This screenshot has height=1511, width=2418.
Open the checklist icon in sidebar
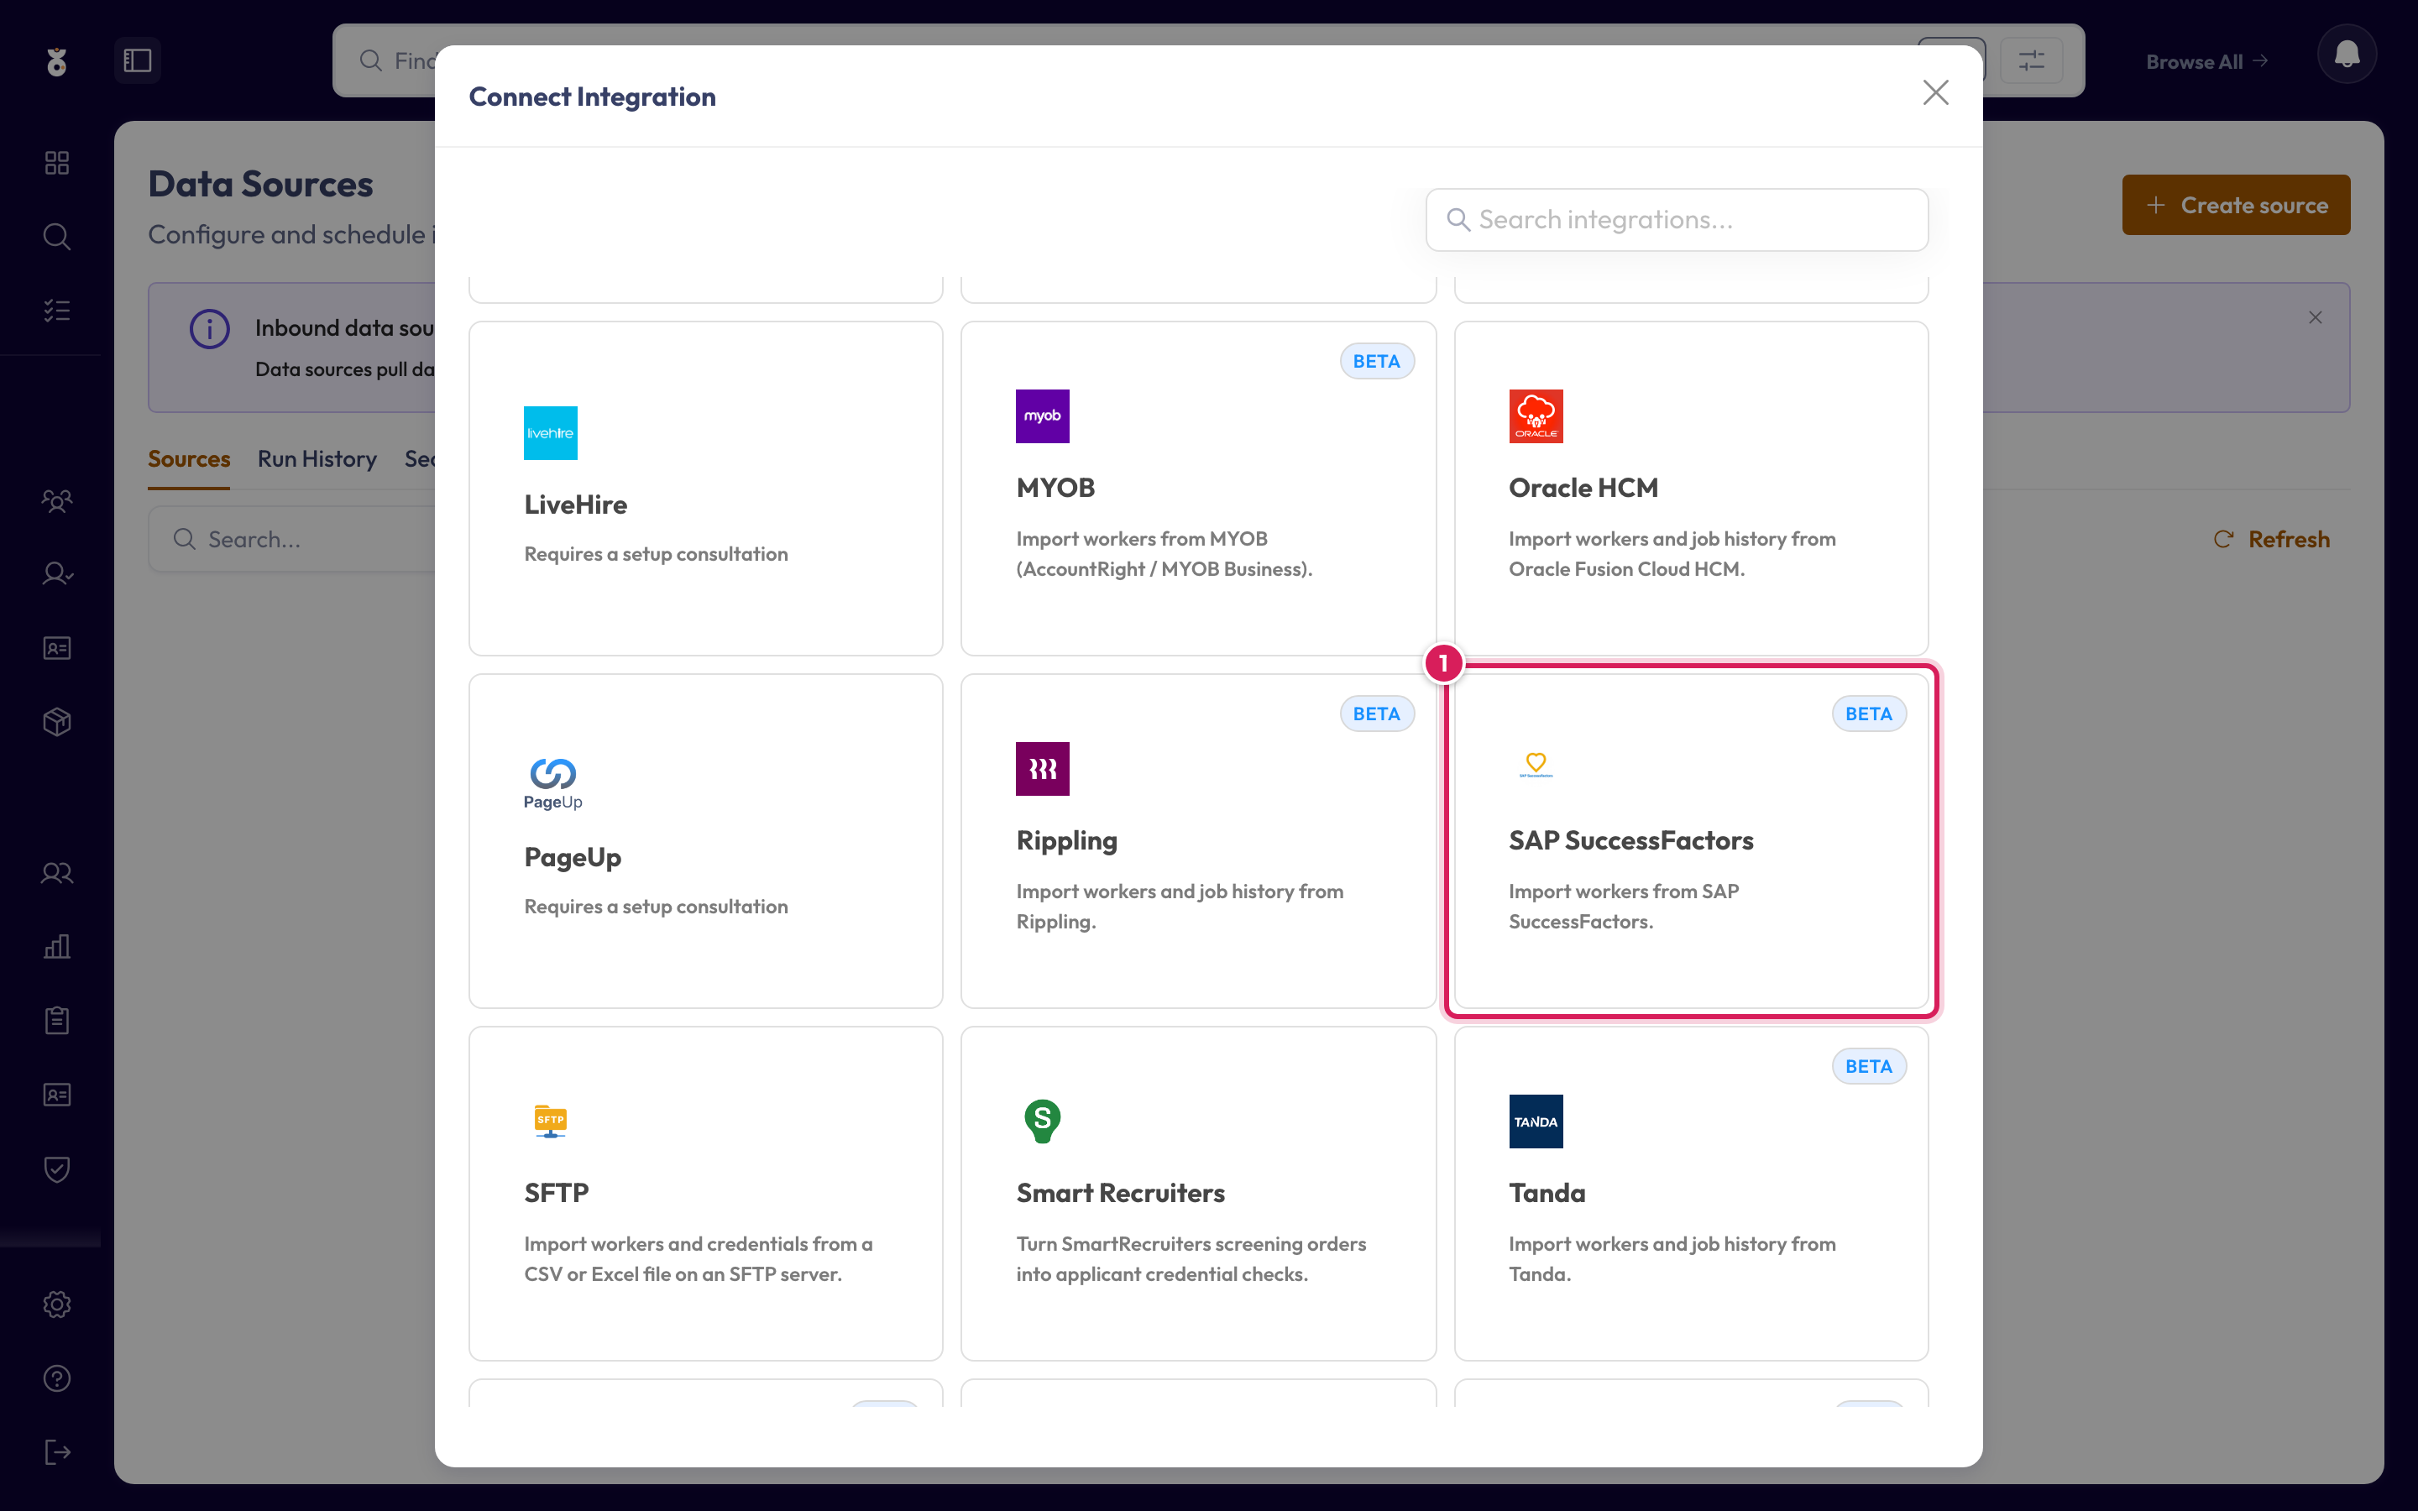click(57, 311)
